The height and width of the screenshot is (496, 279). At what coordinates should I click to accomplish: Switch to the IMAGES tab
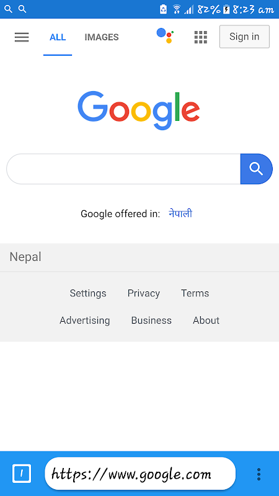[102, 37]
